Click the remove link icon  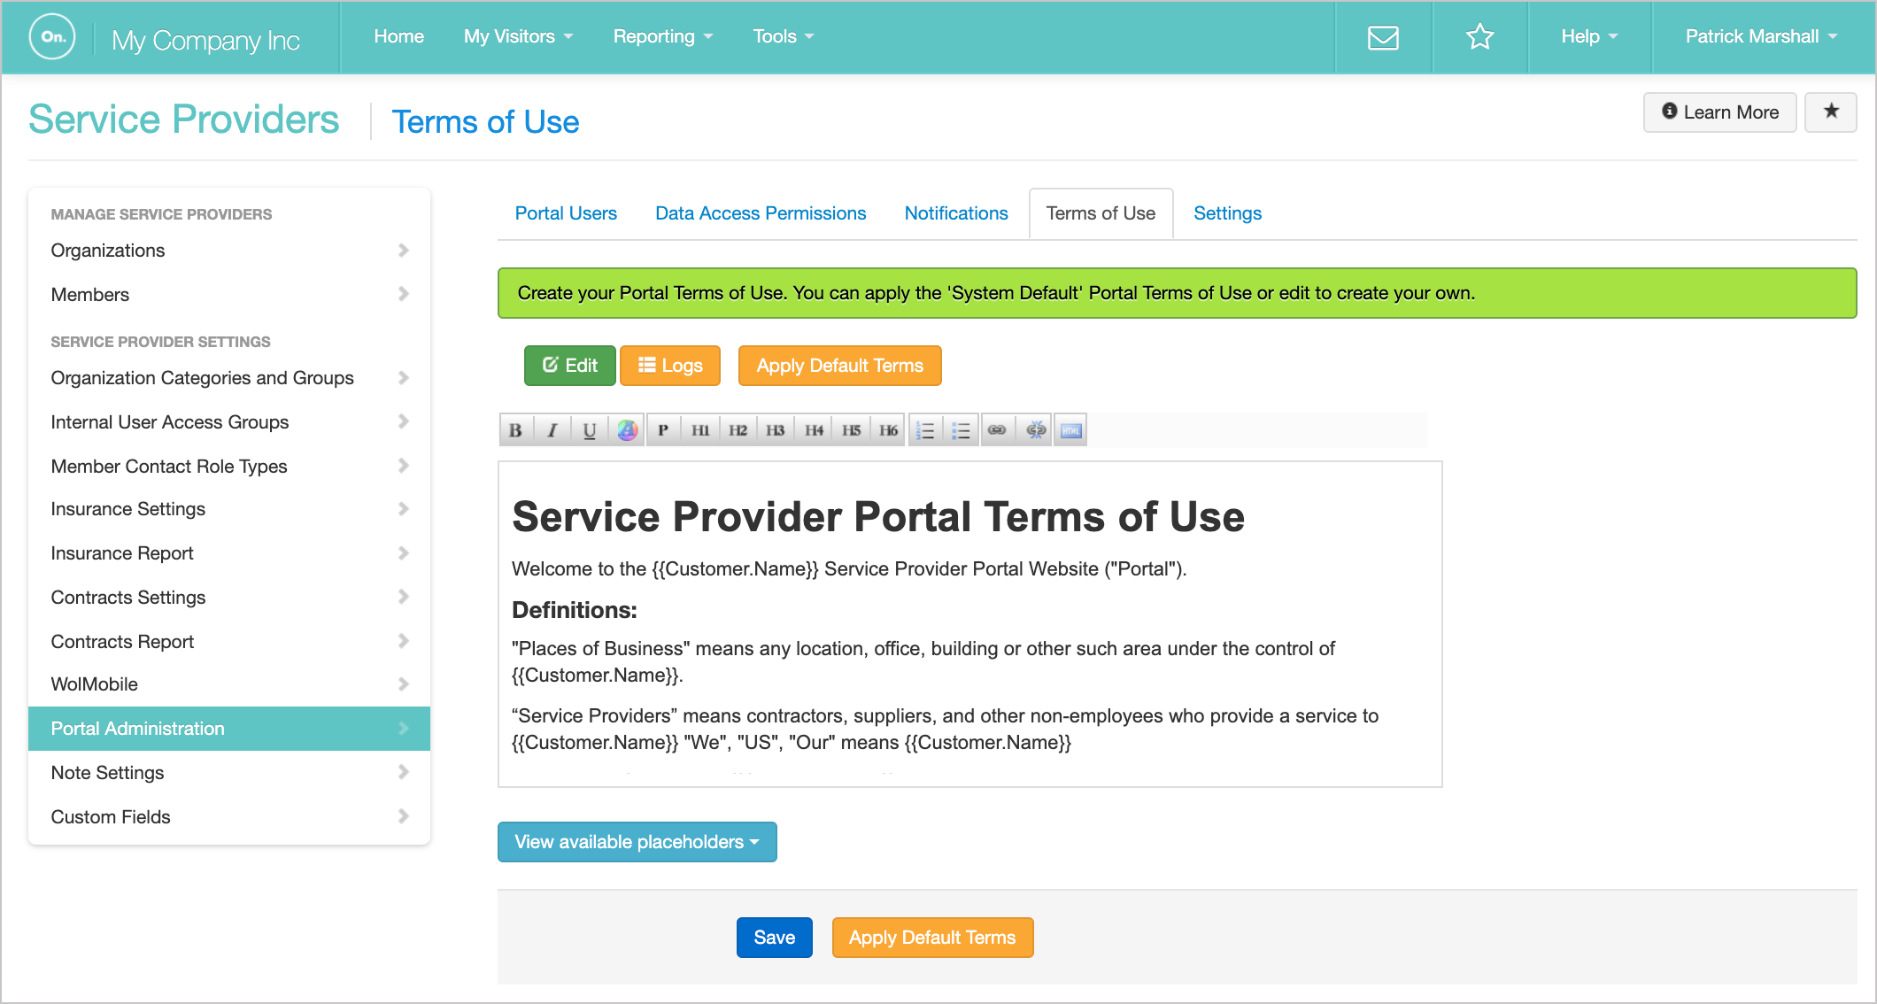coord(1035,430)
